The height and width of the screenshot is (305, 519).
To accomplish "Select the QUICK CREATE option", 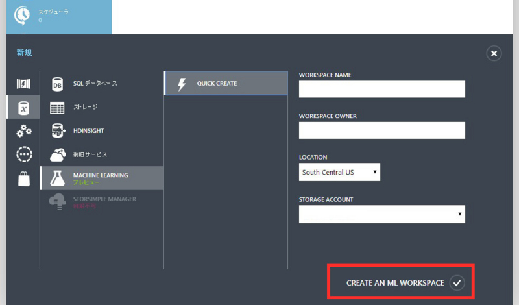I will pos(226,84).
